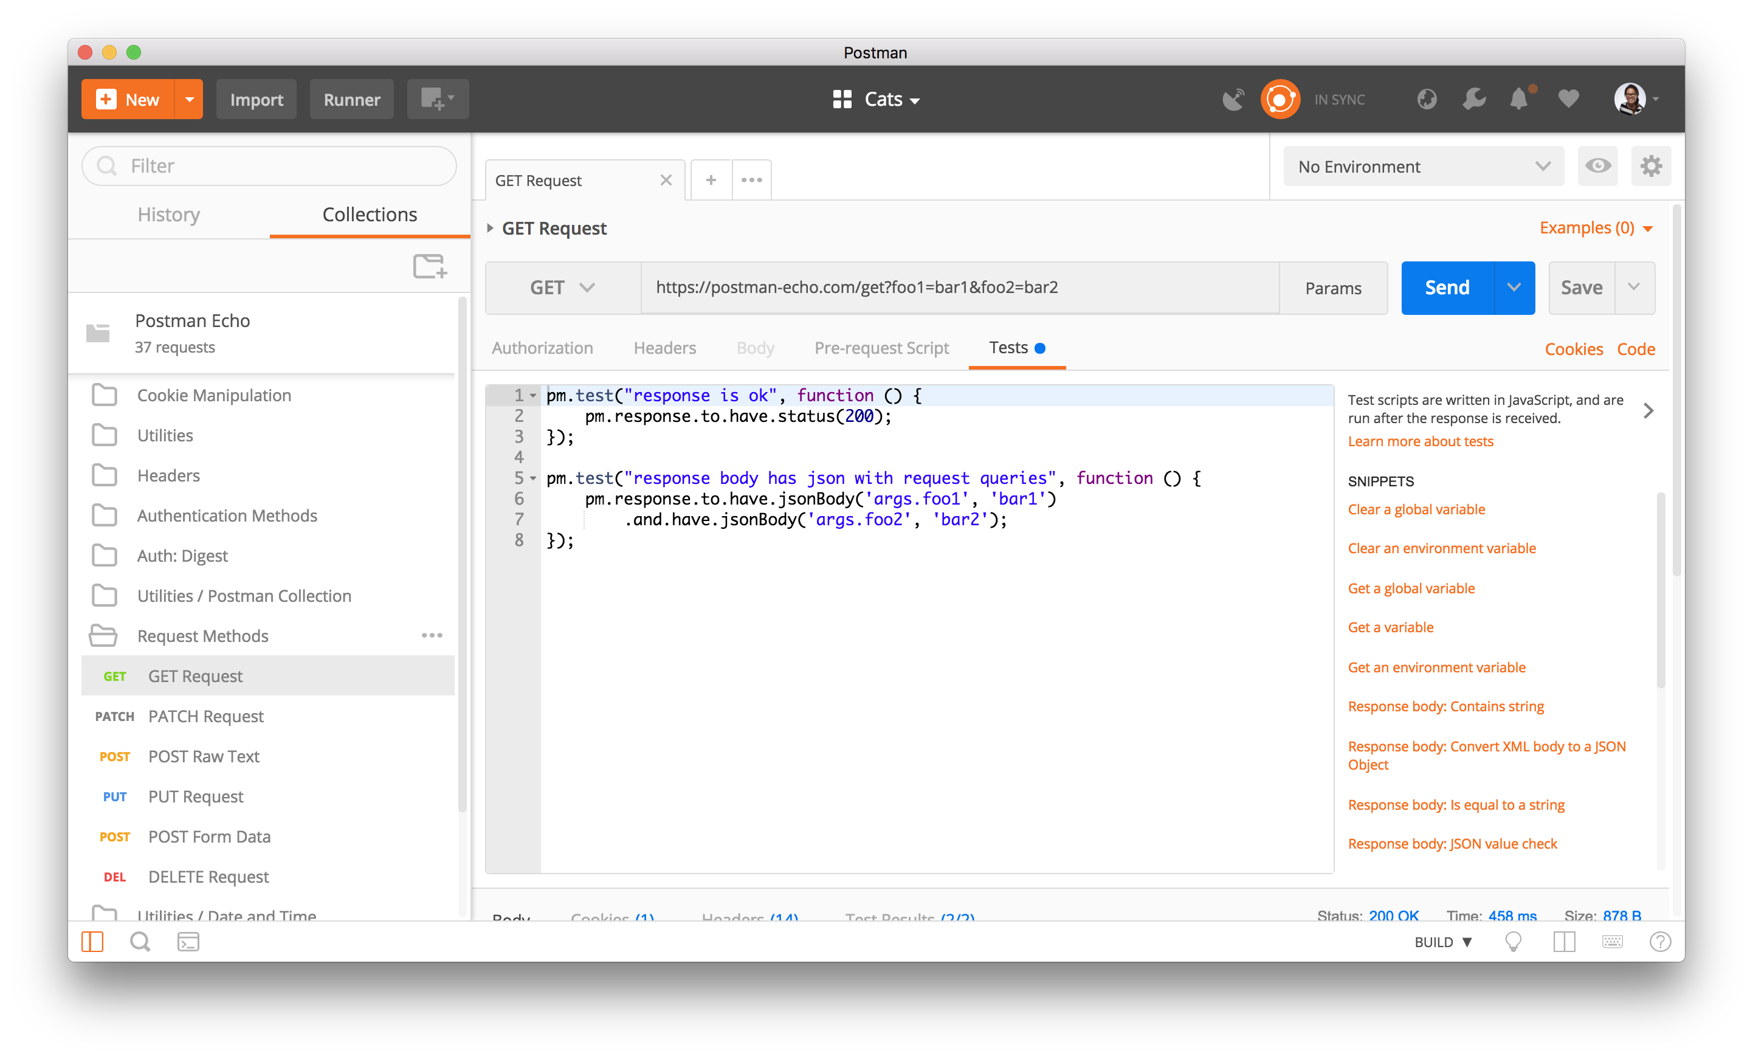
Task: Open the POST Form Data request
Action: click(268, 837)
